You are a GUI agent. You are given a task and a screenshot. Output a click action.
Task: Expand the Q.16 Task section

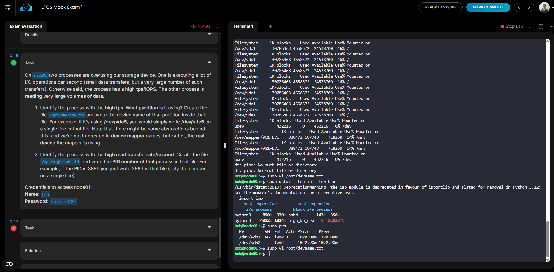[x=209, y=227]
